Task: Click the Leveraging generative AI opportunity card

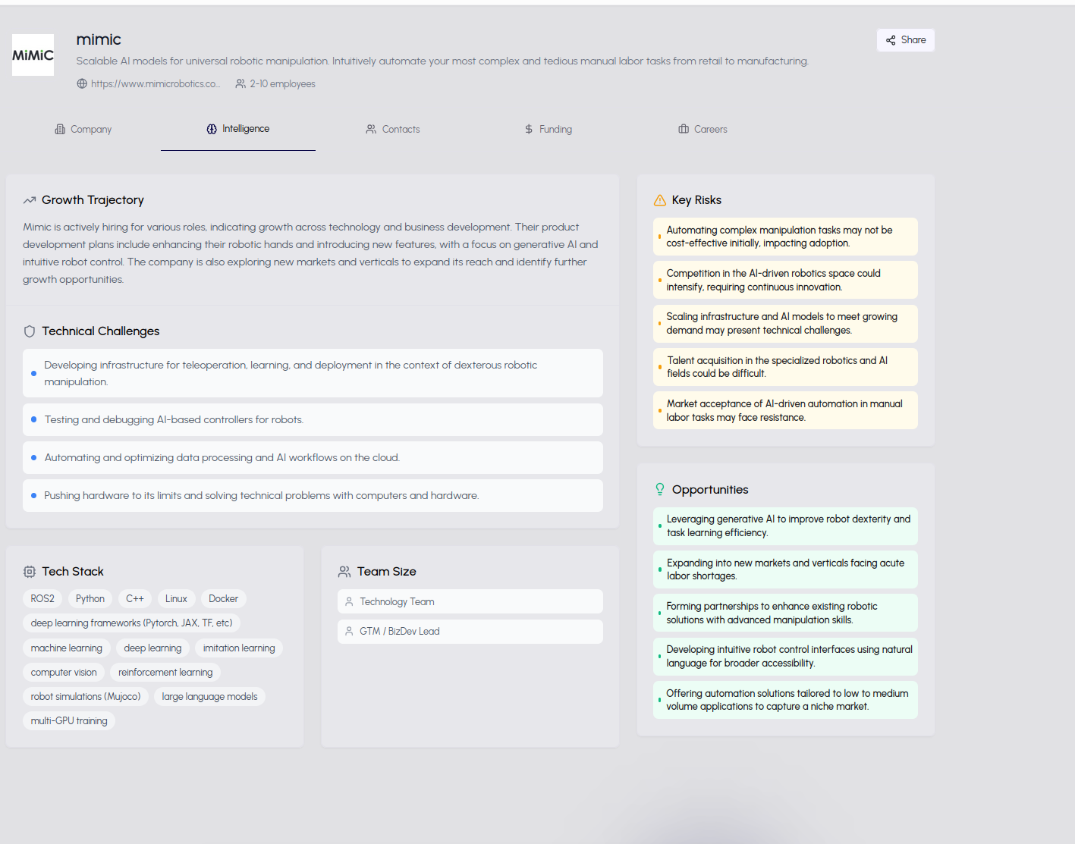Action: click(785, 526)
